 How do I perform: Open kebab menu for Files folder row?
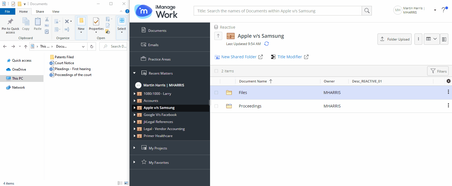click(448, 92)
